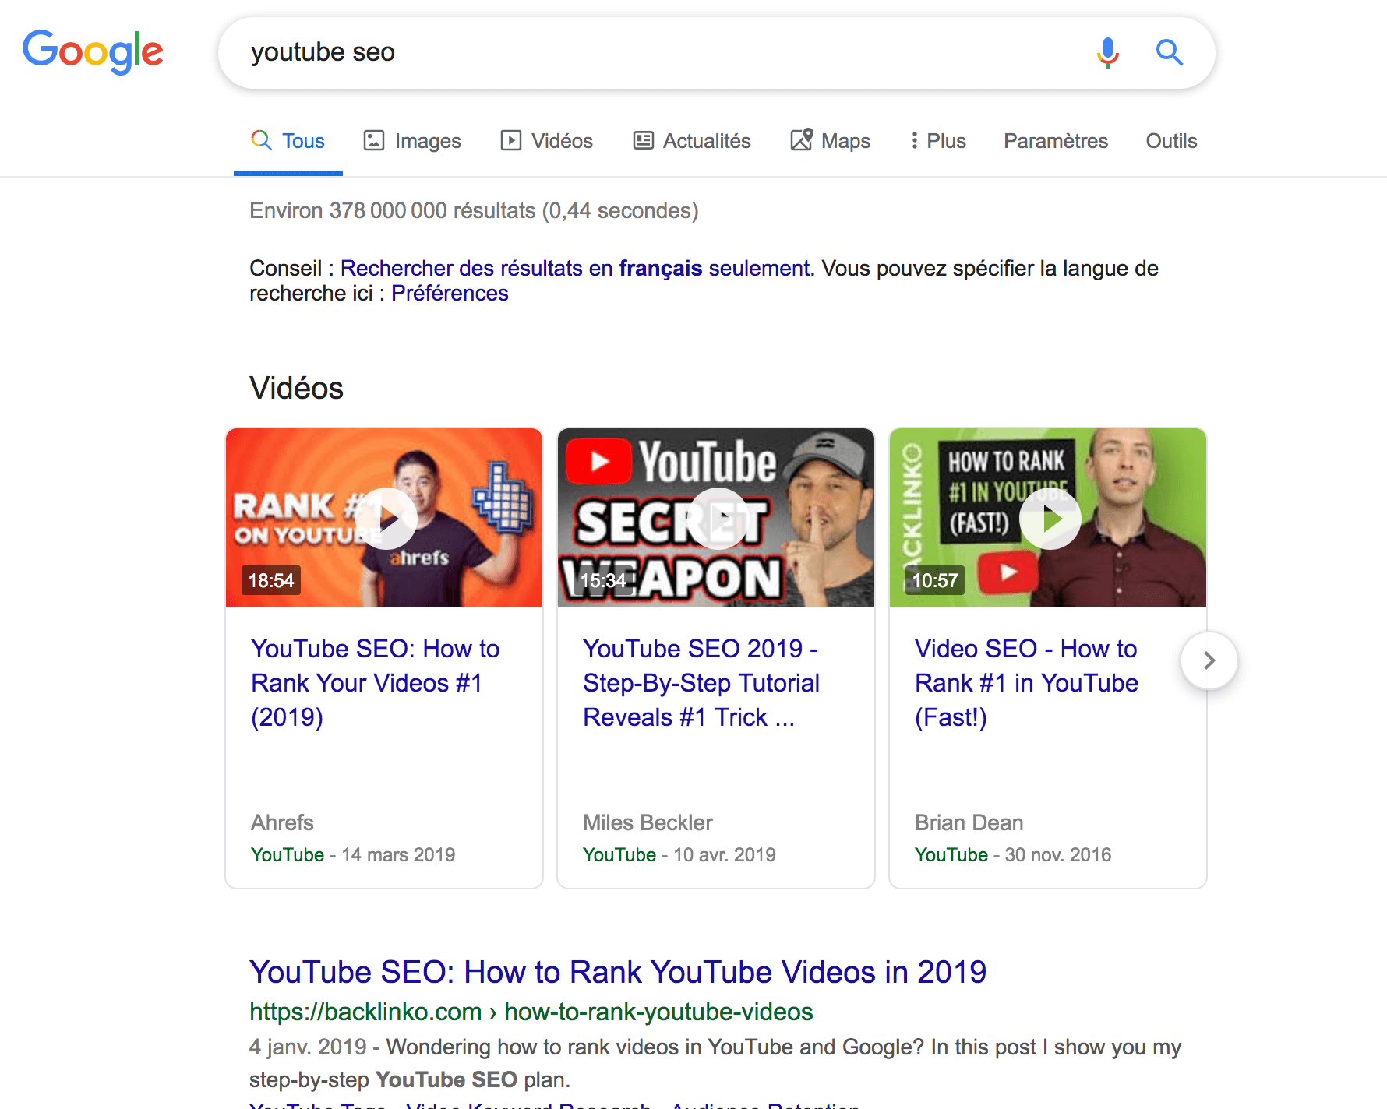Open the Préférences link

click(450, 294)
